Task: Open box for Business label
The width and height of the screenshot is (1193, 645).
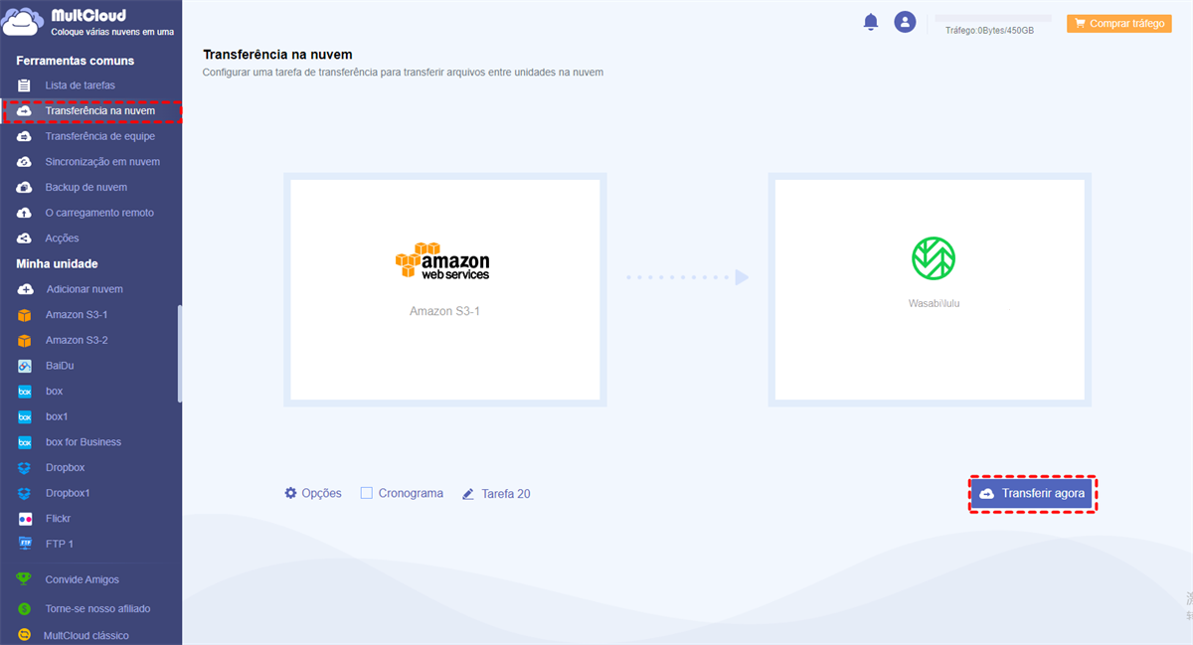Action: (x=84, y=442)
